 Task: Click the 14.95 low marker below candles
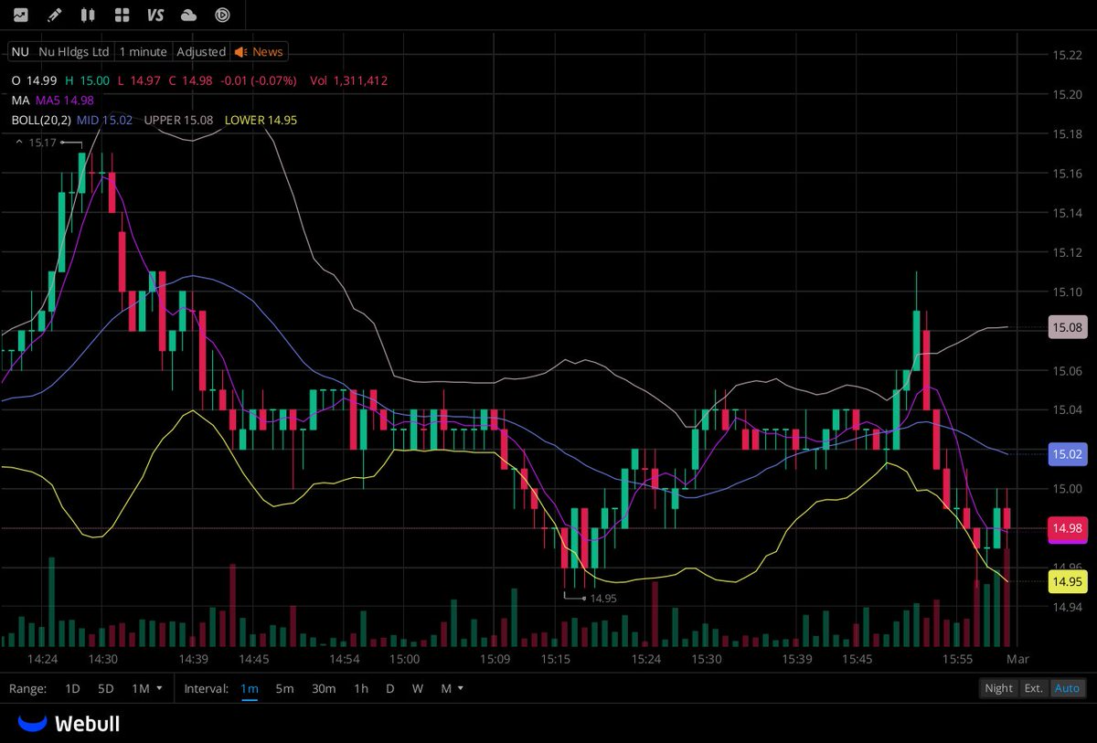603,599
